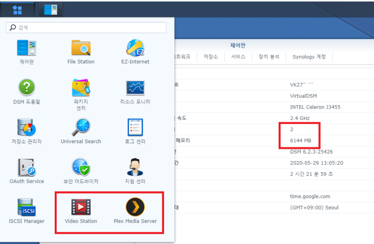Switch to 서비스 tab

[x=238, y=56]
